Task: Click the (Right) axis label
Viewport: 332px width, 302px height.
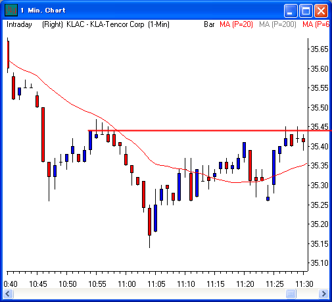Action: (x=53, y=24)
